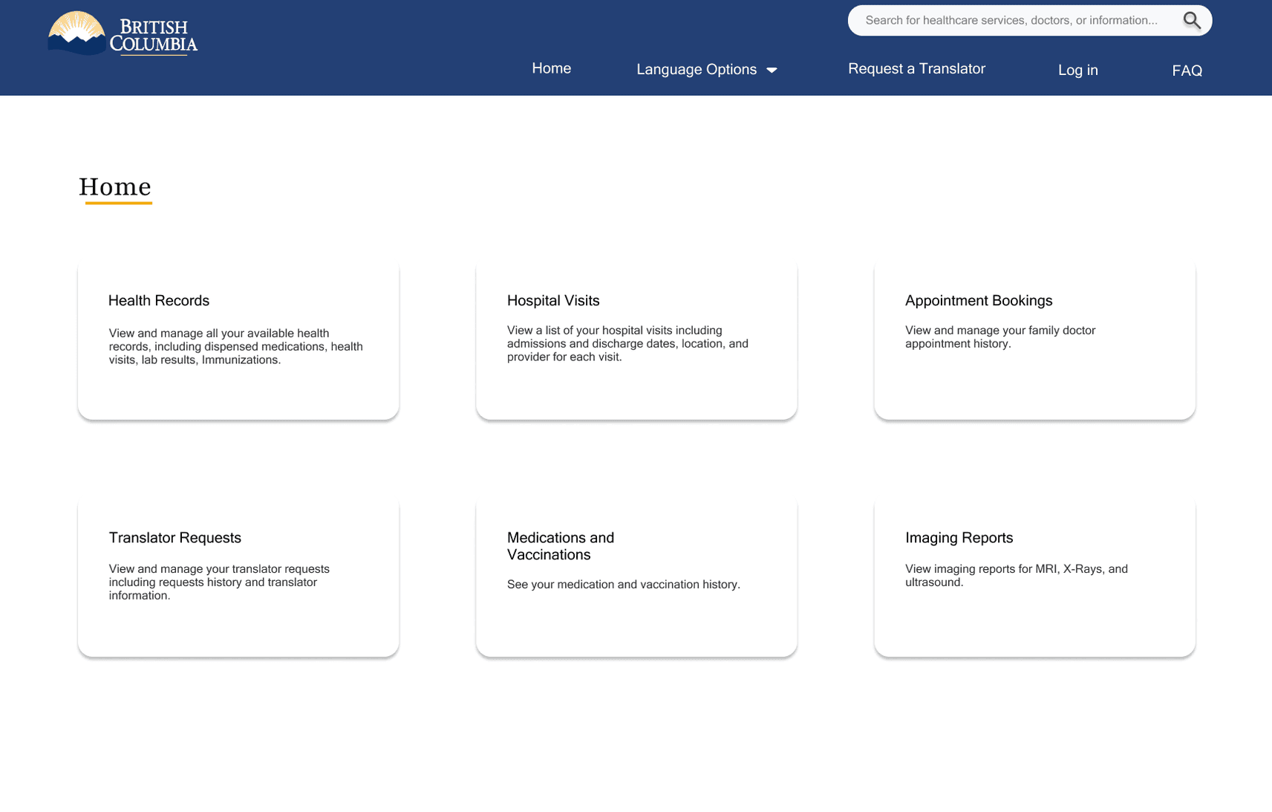Screen dimensions: 1272x812
Task: Open the FAQ navigation link
Action: tap(1187, 71)
